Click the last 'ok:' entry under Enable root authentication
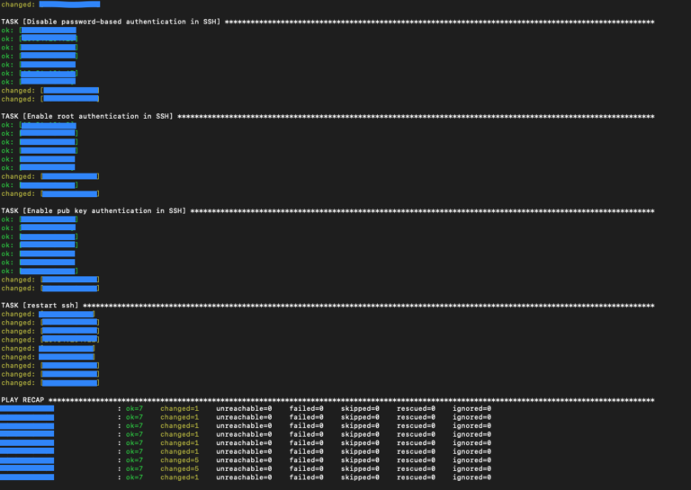The image size is (691, 490). [40, 185]
